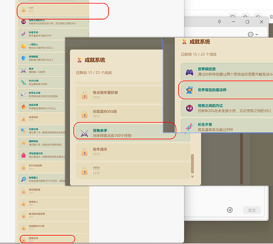Click lock icon of 地牢通关 achievement

click(x=85, y=152)
